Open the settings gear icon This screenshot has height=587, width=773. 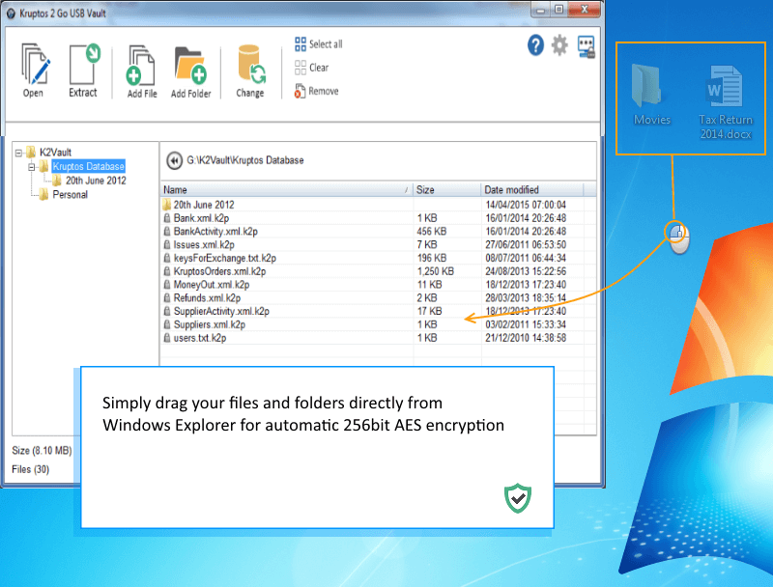559,45
